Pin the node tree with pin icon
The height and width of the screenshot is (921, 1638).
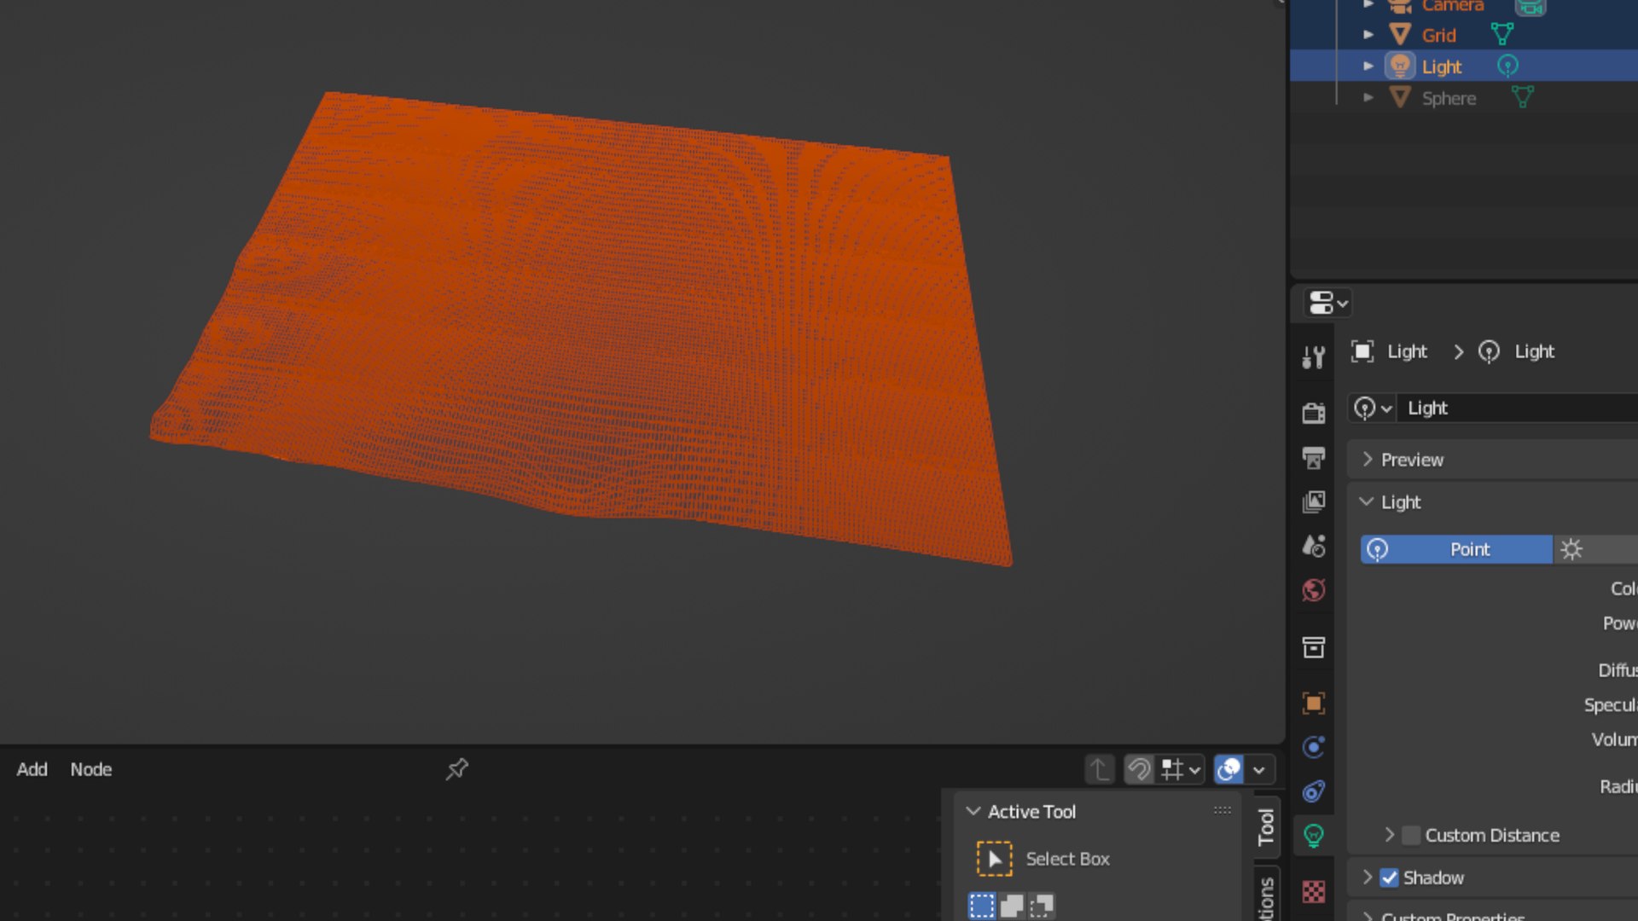[x=457, y=769]
